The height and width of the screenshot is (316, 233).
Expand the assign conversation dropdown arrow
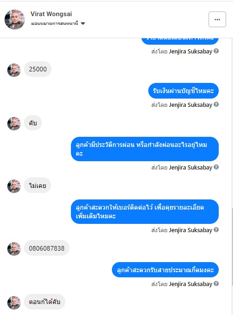83,23
